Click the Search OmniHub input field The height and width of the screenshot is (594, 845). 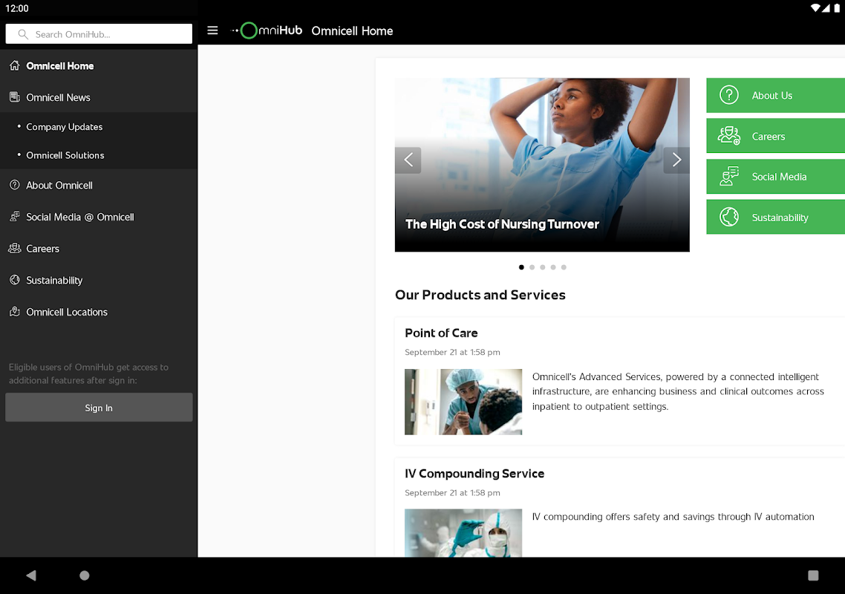pyautogui.click(x=99, y=34)
